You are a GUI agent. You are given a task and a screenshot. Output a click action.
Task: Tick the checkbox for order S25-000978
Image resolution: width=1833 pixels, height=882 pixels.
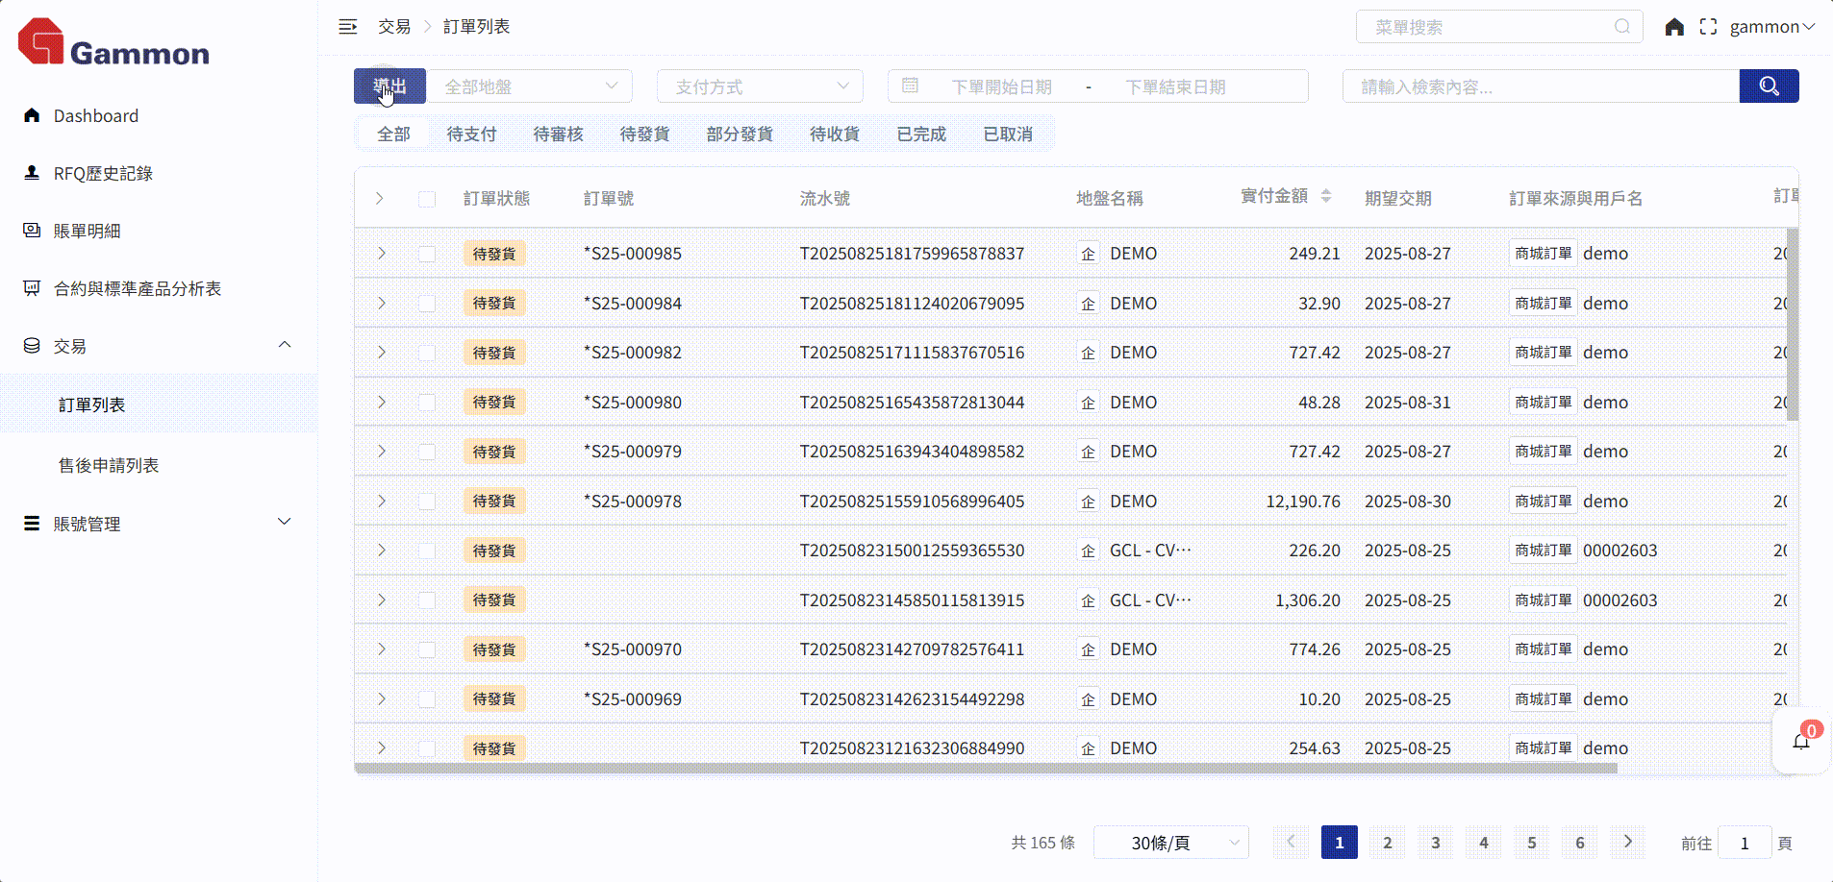point(427,502)
